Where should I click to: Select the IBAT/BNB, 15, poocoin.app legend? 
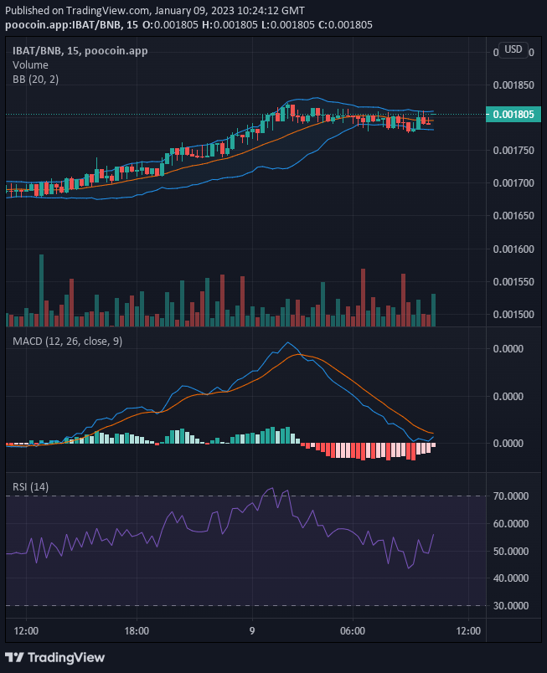click(x=80, y=51)
